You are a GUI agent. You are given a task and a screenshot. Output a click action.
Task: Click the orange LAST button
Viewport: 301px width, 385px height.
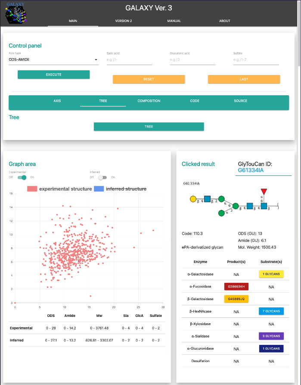point(244,79)
